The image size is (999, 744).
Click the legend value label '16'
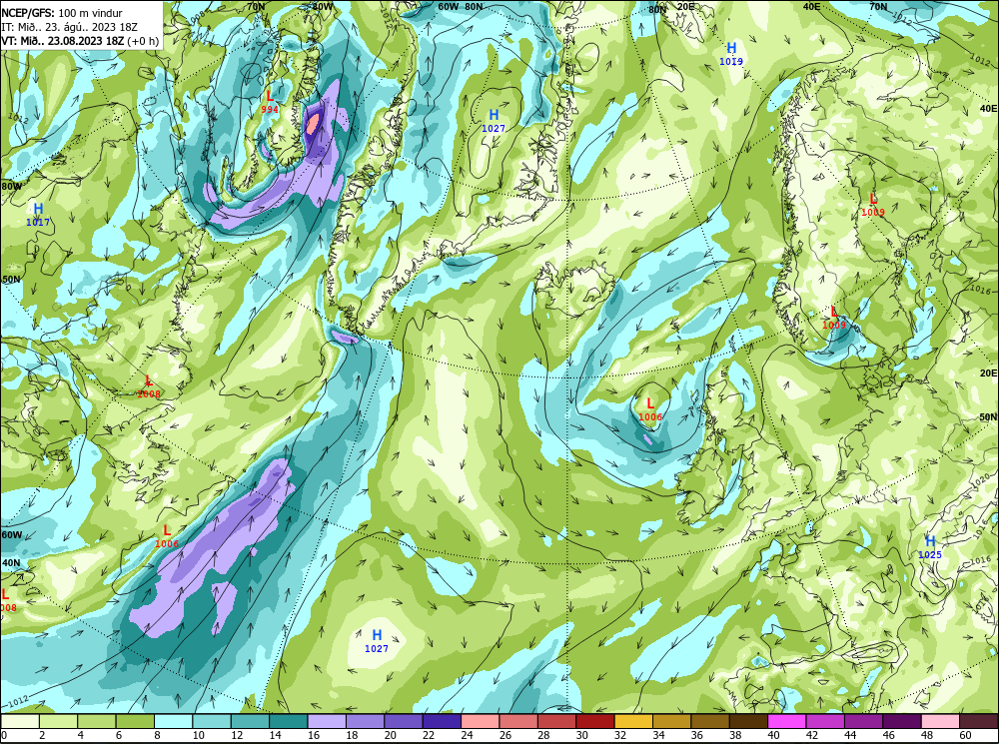point(314,736)
